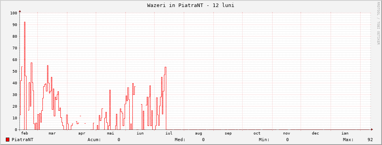The height and width of the screenshot is (145, 382).
Task: Select the 'nov' month label on x-axis
Action: click(287, 133)
